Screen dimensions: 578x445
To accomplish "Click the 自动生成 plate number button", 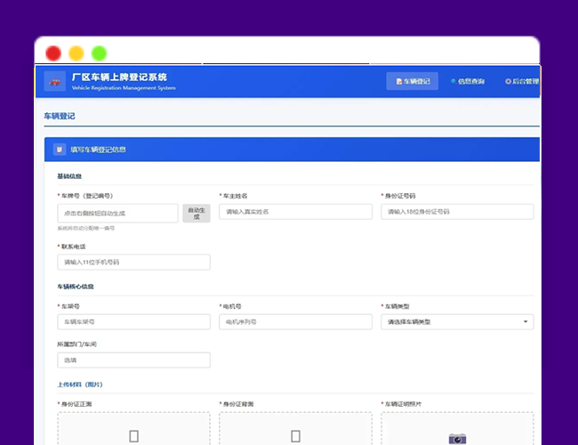I will [197, 214].
